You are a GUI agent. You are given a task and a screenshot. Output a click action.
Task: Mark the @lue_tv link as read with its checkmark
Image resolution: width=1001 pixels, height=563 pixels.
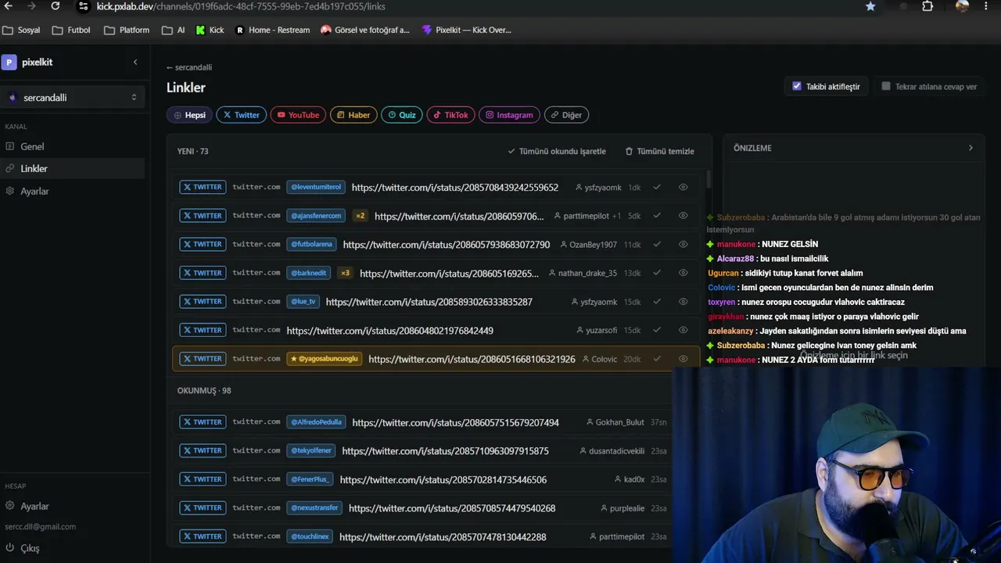657,302
